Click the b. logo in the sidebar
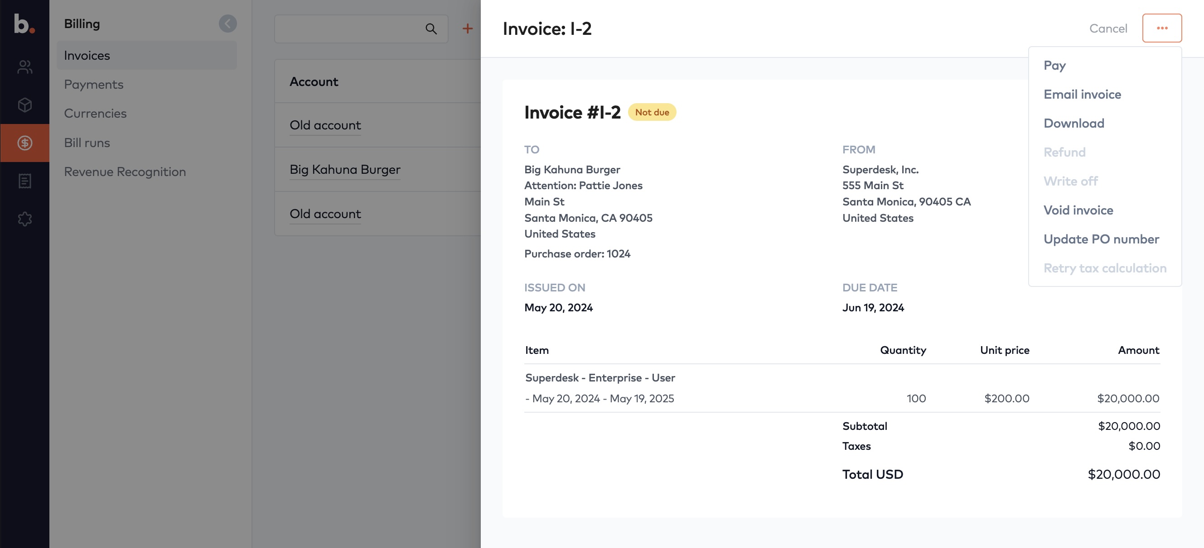Image resolution: width=1204 pixels, height=548 pixels. pyautogui.click(x=24, y=24)
